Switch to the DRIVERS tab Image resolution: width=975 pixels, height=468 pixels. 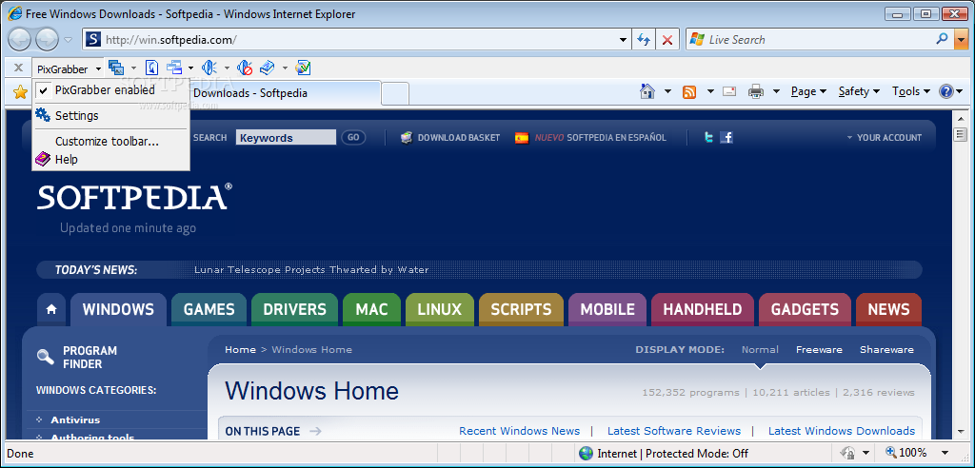(295, 309)
